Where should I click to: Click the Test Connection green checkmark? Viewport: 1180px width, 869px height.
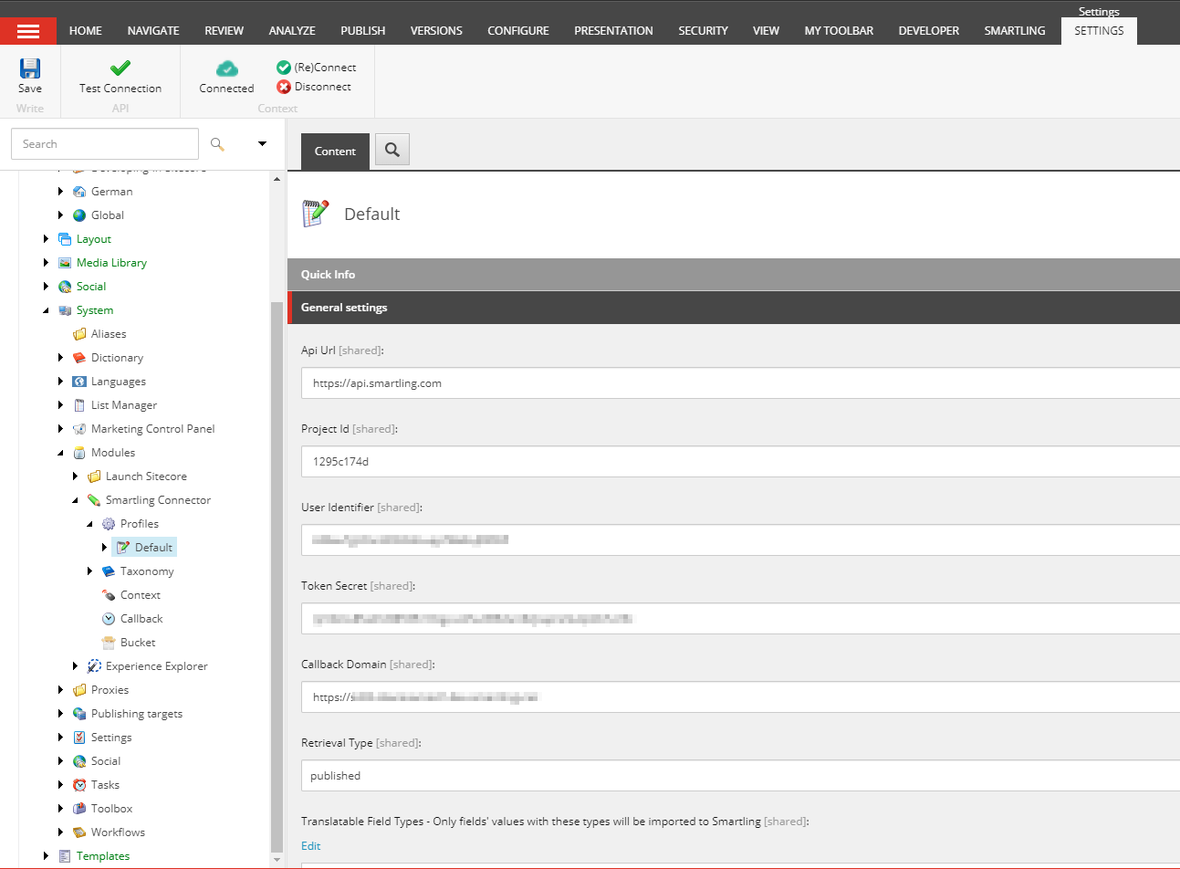coord(120,68)
